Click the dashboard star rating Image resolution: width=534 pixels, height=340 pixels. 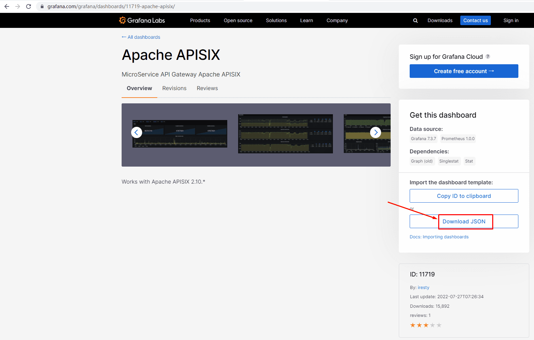pos(426,325)
